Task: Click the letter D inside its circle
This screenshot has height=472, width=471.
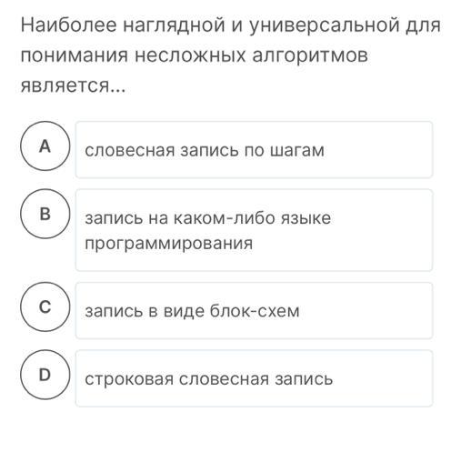Action: (45, 375)
